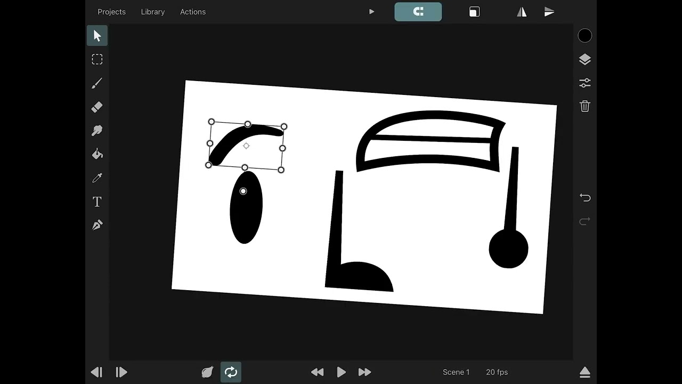Pick the Brush tool
The width and height of the screenshot is (682, 384).
tap(97, 83)
